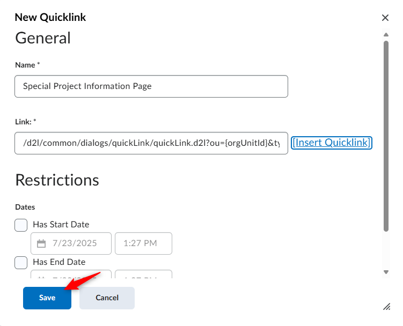Open the 1:27 PM start time selector

pos(143,243)
